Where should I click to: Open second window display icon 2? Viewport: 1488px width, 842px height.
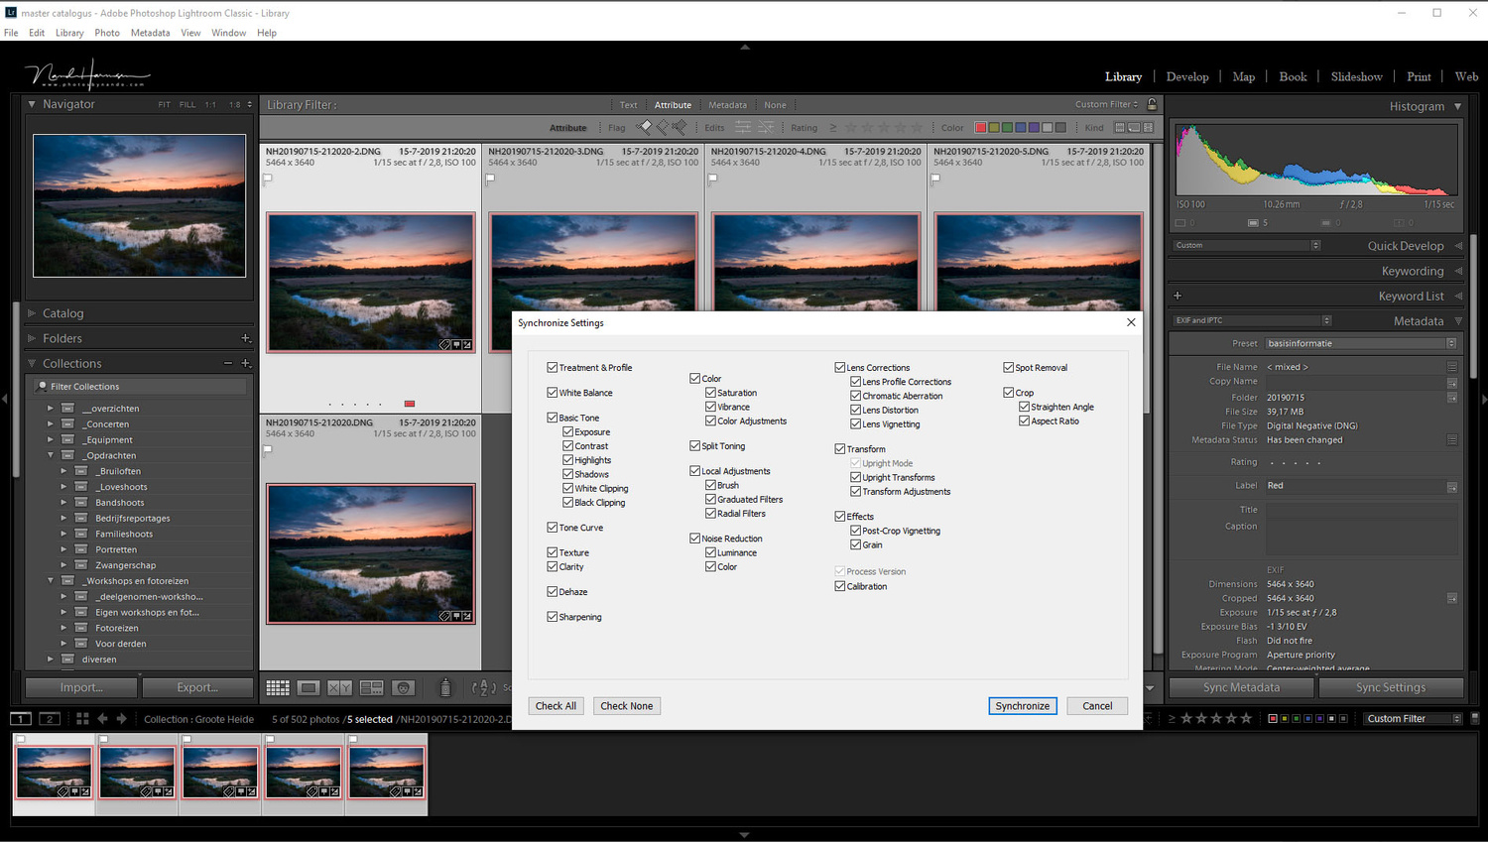[50, 719]
